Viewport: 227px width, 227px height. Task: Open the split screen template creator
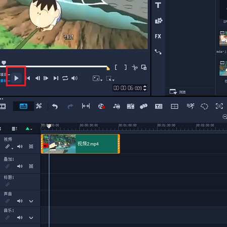tap(175, 106)
